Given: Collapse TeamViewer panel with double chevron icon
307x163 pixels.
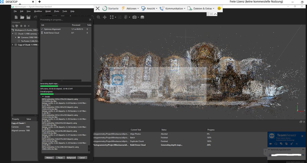Looking at the screenshot, I should pyautogui.click(x=297, y=144).
